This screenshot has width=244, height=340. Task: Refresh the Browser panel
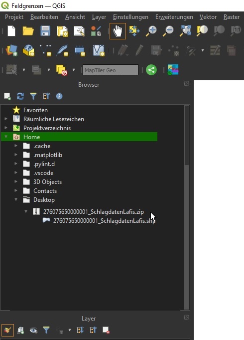[20, 96]
